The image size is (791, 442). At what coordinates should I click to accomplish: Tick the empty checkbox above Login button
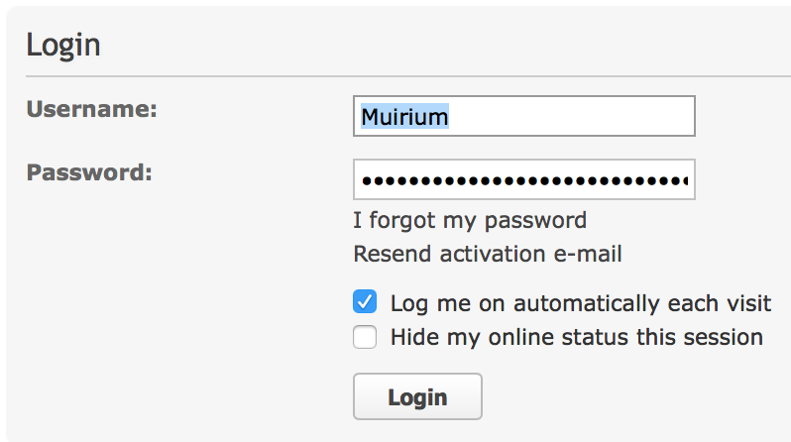tap(366, 338)
